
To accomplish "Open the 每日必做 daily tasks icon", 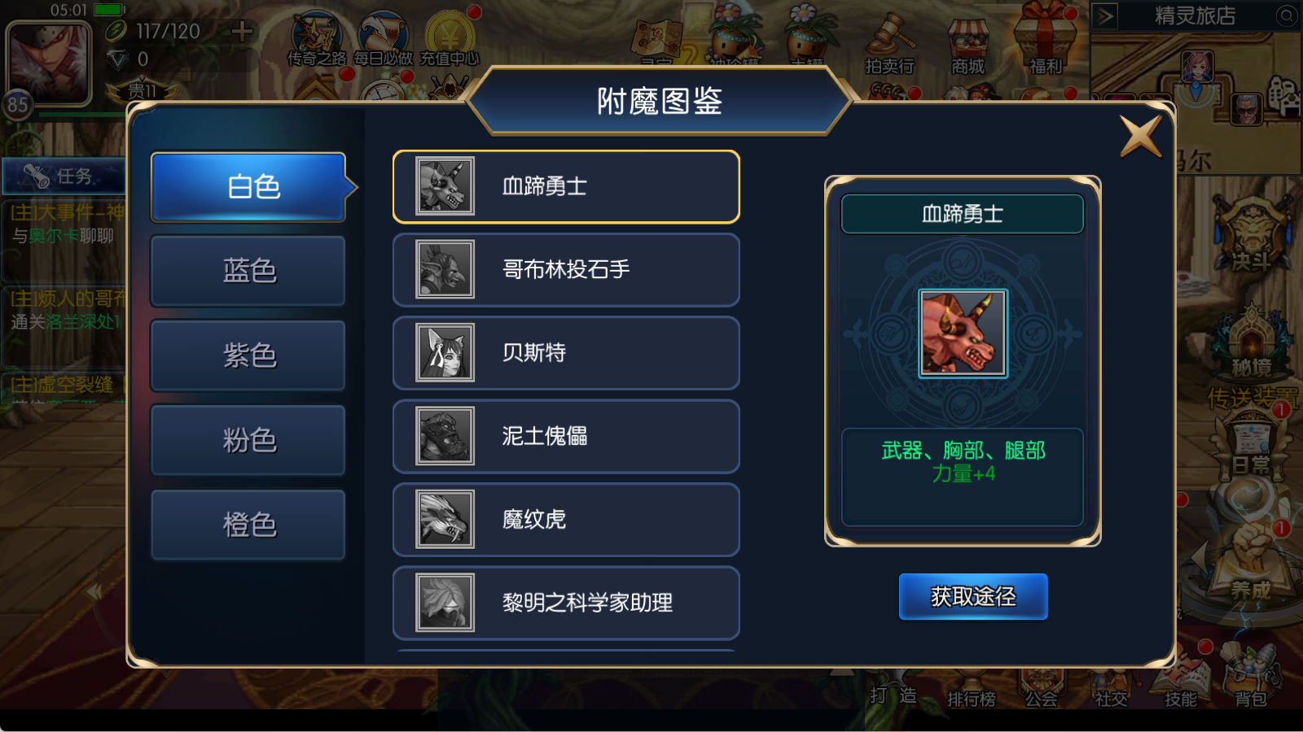I will point(383,38).
